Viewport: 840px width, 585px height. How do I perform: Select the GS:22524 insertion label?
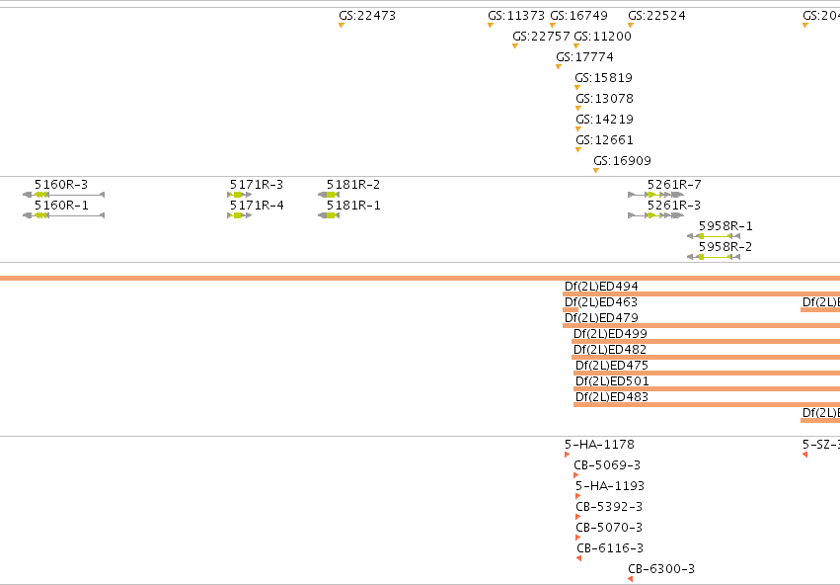pyautogui.click(x=656, y=16)
